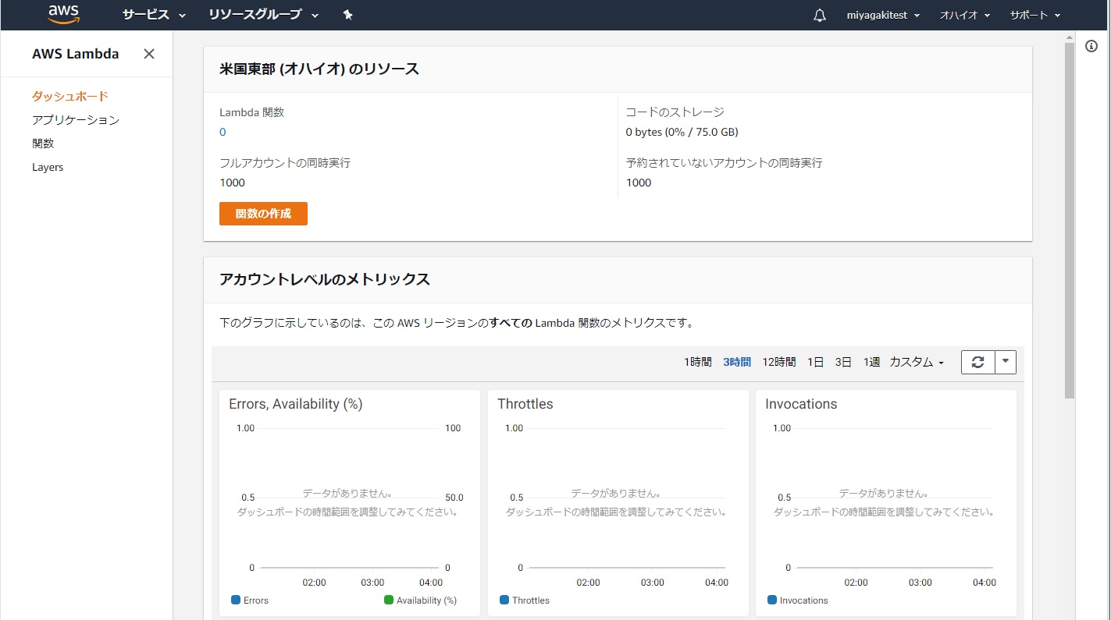Expand the サービス menu
The height and width of the screenshot is (620, 1111).
[x=154, y=15]
